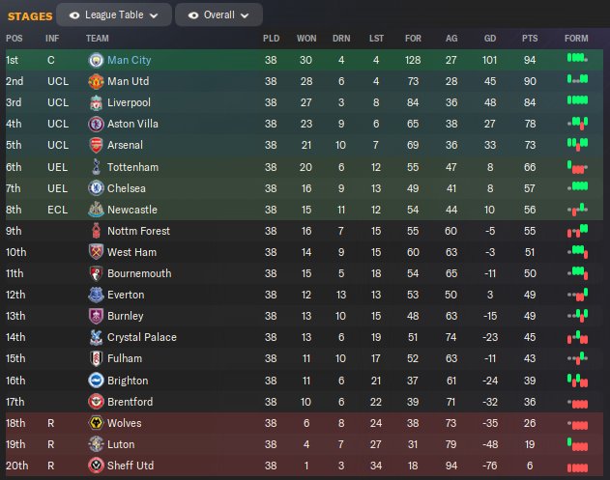Open the Sheff Utd team name
610x480 pixels.
point(130,466)
